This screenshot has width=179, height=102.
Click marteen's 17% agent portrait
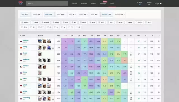(44, 67)
